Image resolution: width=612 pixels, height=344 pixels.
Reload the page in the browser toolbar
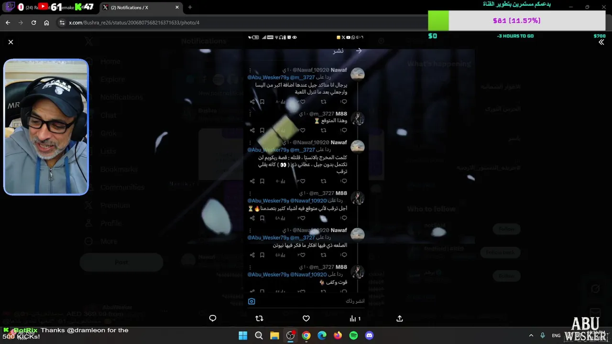click(33, 22)
